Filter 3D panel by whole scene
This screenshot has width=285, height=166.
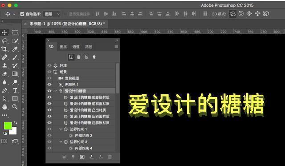(71, 57)
